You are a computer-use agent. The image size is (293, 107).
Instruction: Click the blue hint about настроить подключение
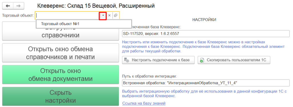coord(203,46)
